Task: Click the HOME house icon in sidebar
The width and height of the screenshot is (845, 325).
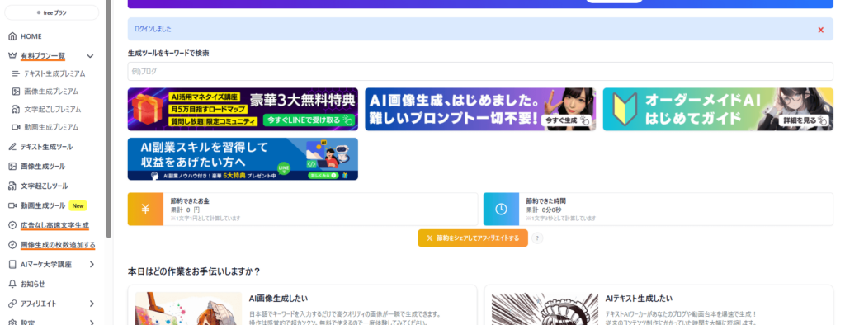Action: [12, 36]
